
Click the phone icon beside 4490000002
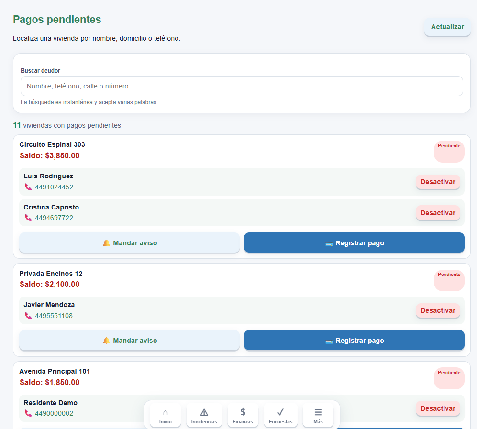(x=28, y=413)
